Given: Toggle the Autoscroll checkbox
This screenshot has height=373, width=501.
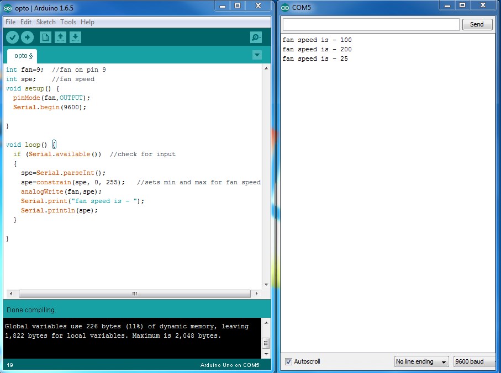Looking at the screenshot, I should [288, 361].
